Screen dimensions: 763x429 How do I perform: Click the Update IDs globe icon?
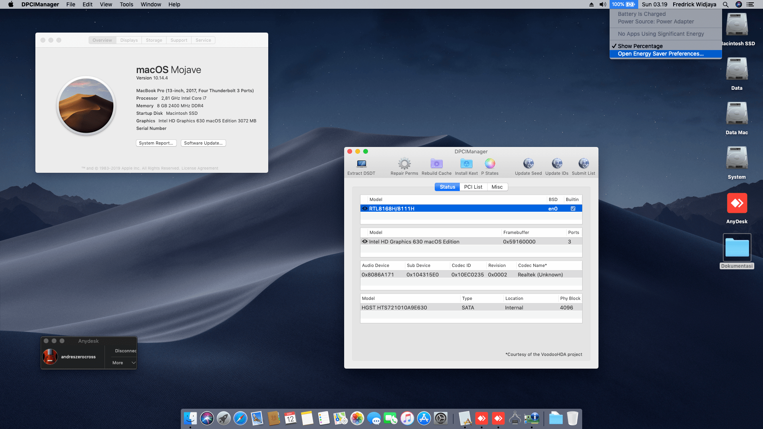pyautogui.click(x=557, y=164)
